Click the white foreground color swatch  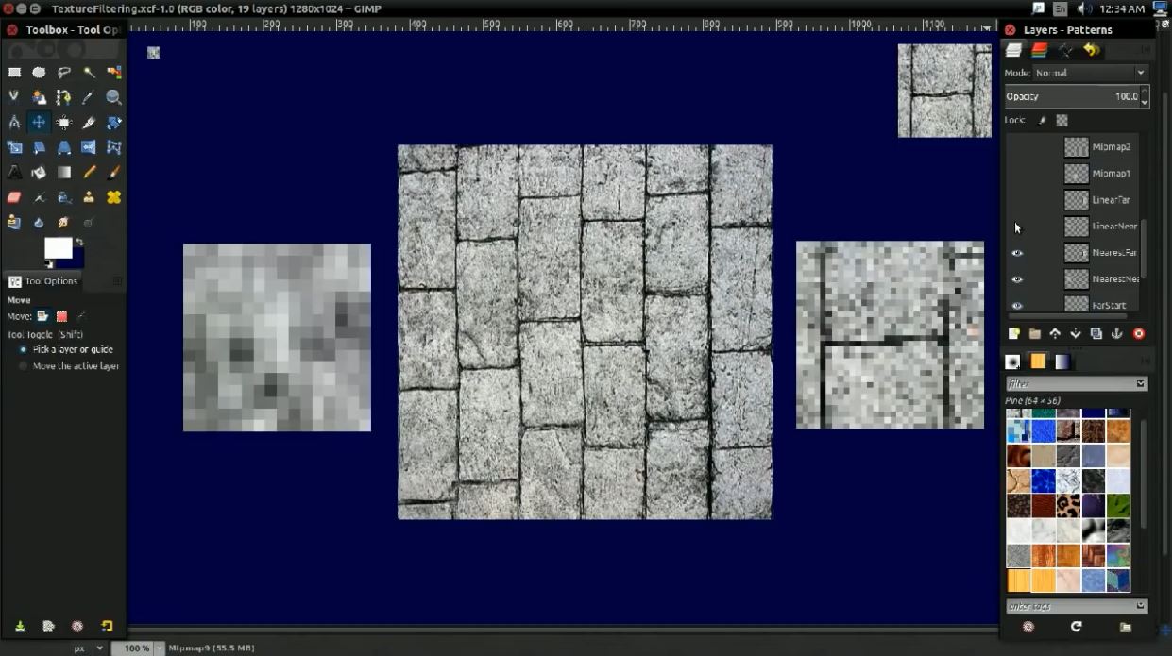(x=57, y=247)
